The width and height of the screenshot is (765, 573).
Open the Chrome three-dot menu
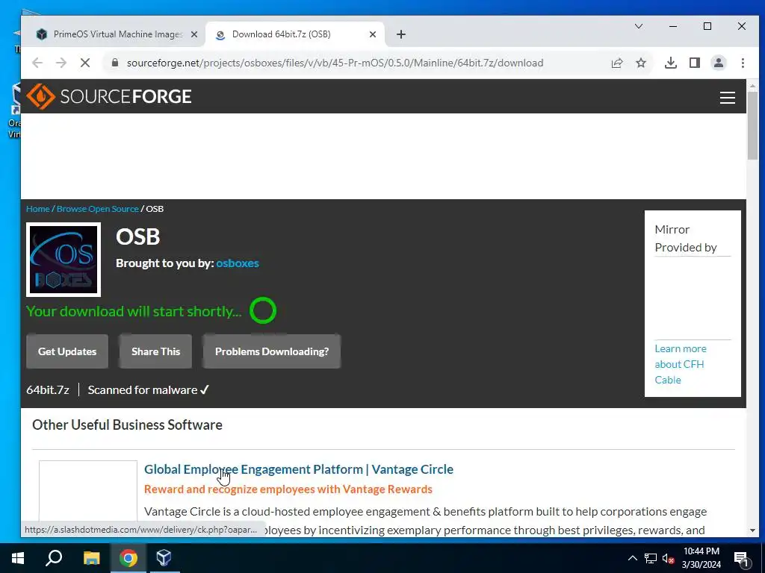pyautogui.click(x=743, y=63)
